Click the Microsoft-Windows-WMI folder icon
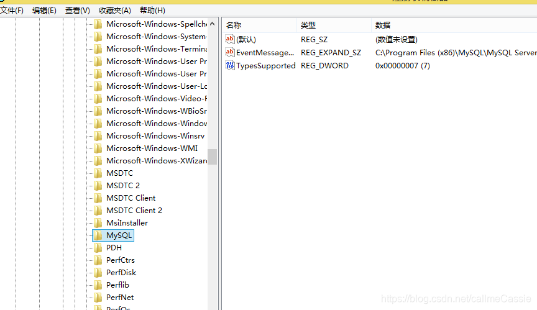The width and height of the screenshot is (537, 310). pos(98,148)
